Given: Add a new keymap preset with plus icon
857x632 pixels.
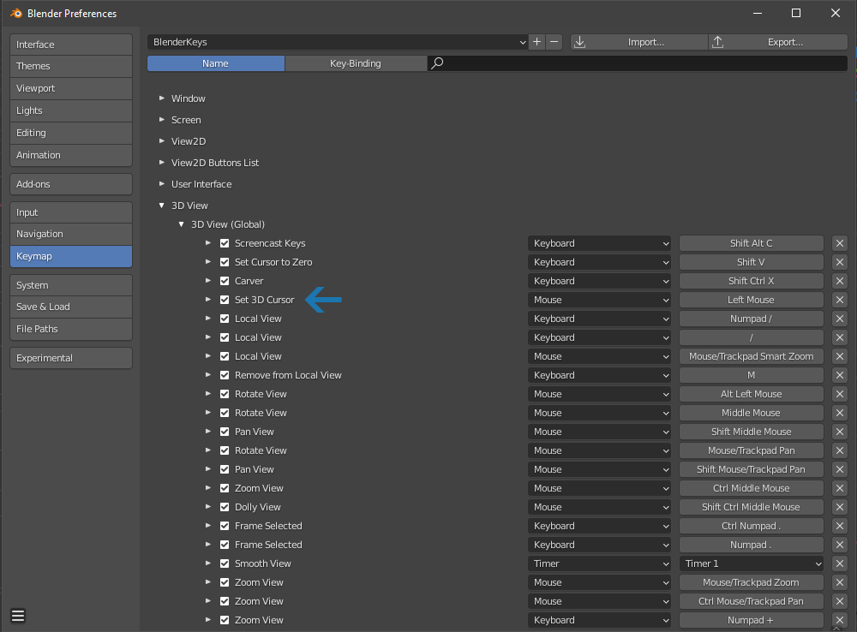Looking at the screenshot, I should point(536,42).
